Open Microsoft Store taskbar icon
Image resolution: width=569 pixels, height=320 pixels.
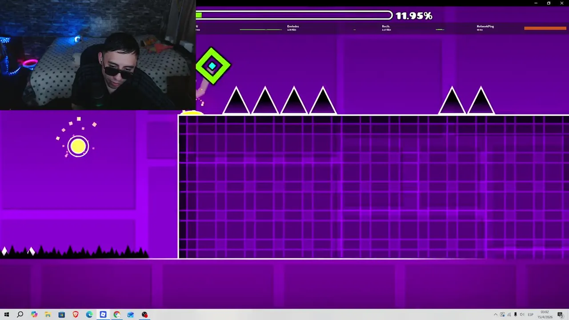coord(61,315)
